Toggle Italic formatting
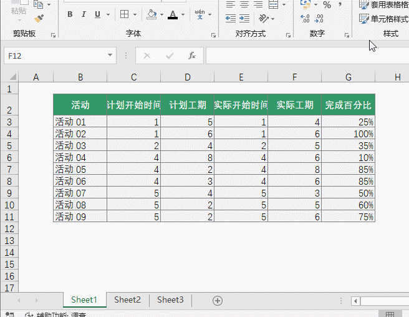 click(x=84, y=14)
